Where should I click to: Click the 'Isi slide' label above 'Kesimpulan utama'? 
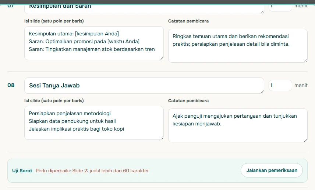click(54, 21)
